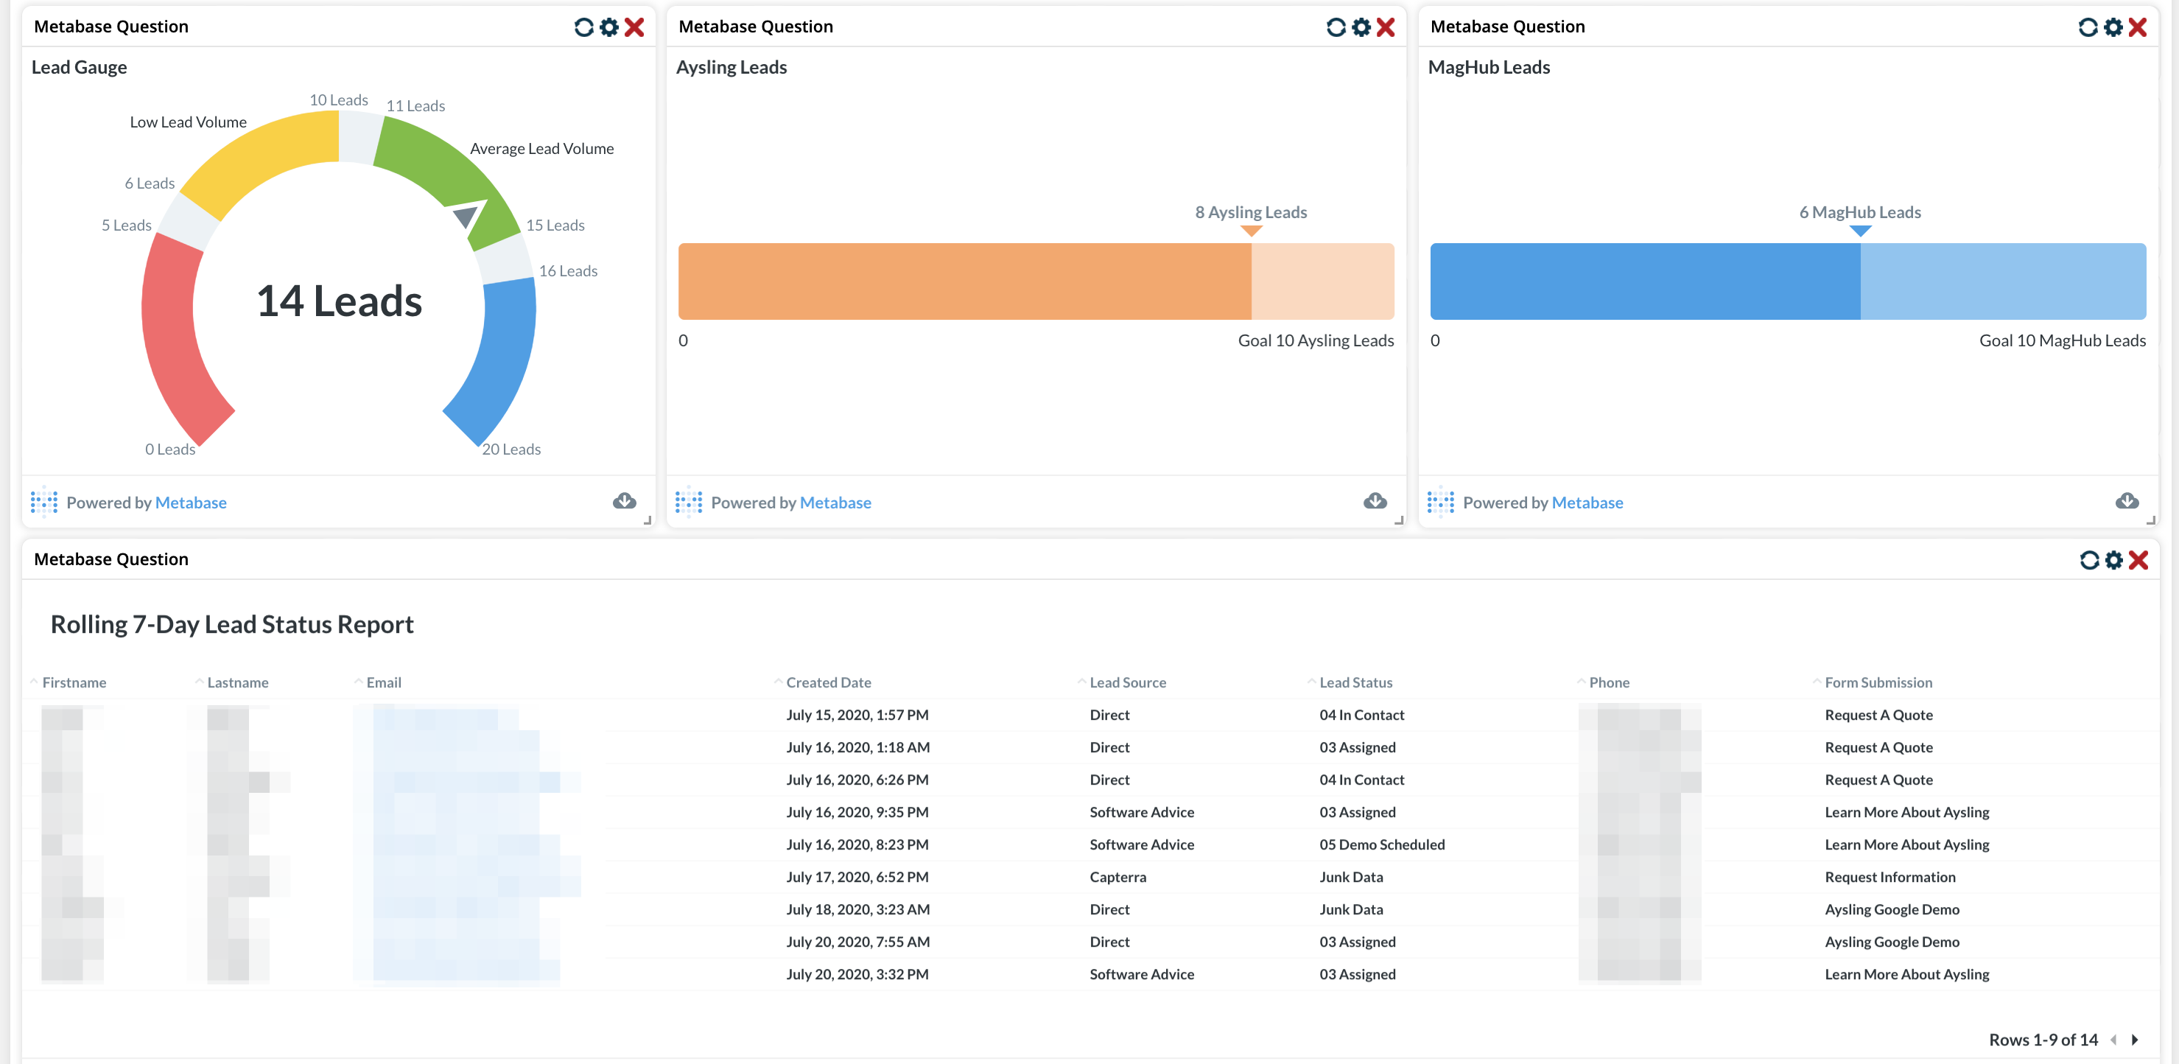Click the Metabase logo on the Lead Gauge card
The image size is (2179, 1064).
[43, 502]
